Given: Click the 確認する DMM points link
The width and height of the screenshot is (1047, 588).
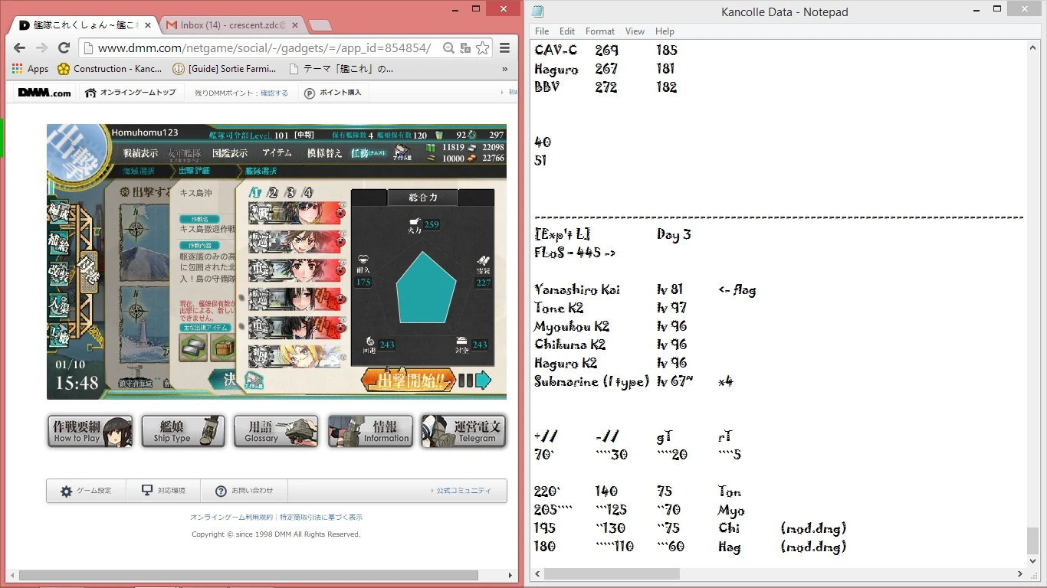Looking at the screenshot, I should [x=274, y=93].
